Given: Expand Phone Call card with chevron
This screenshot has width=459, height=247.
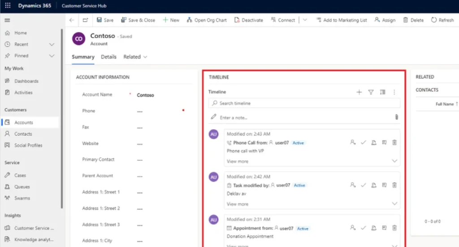Looking at the screenshot, I should coord(394,161).
